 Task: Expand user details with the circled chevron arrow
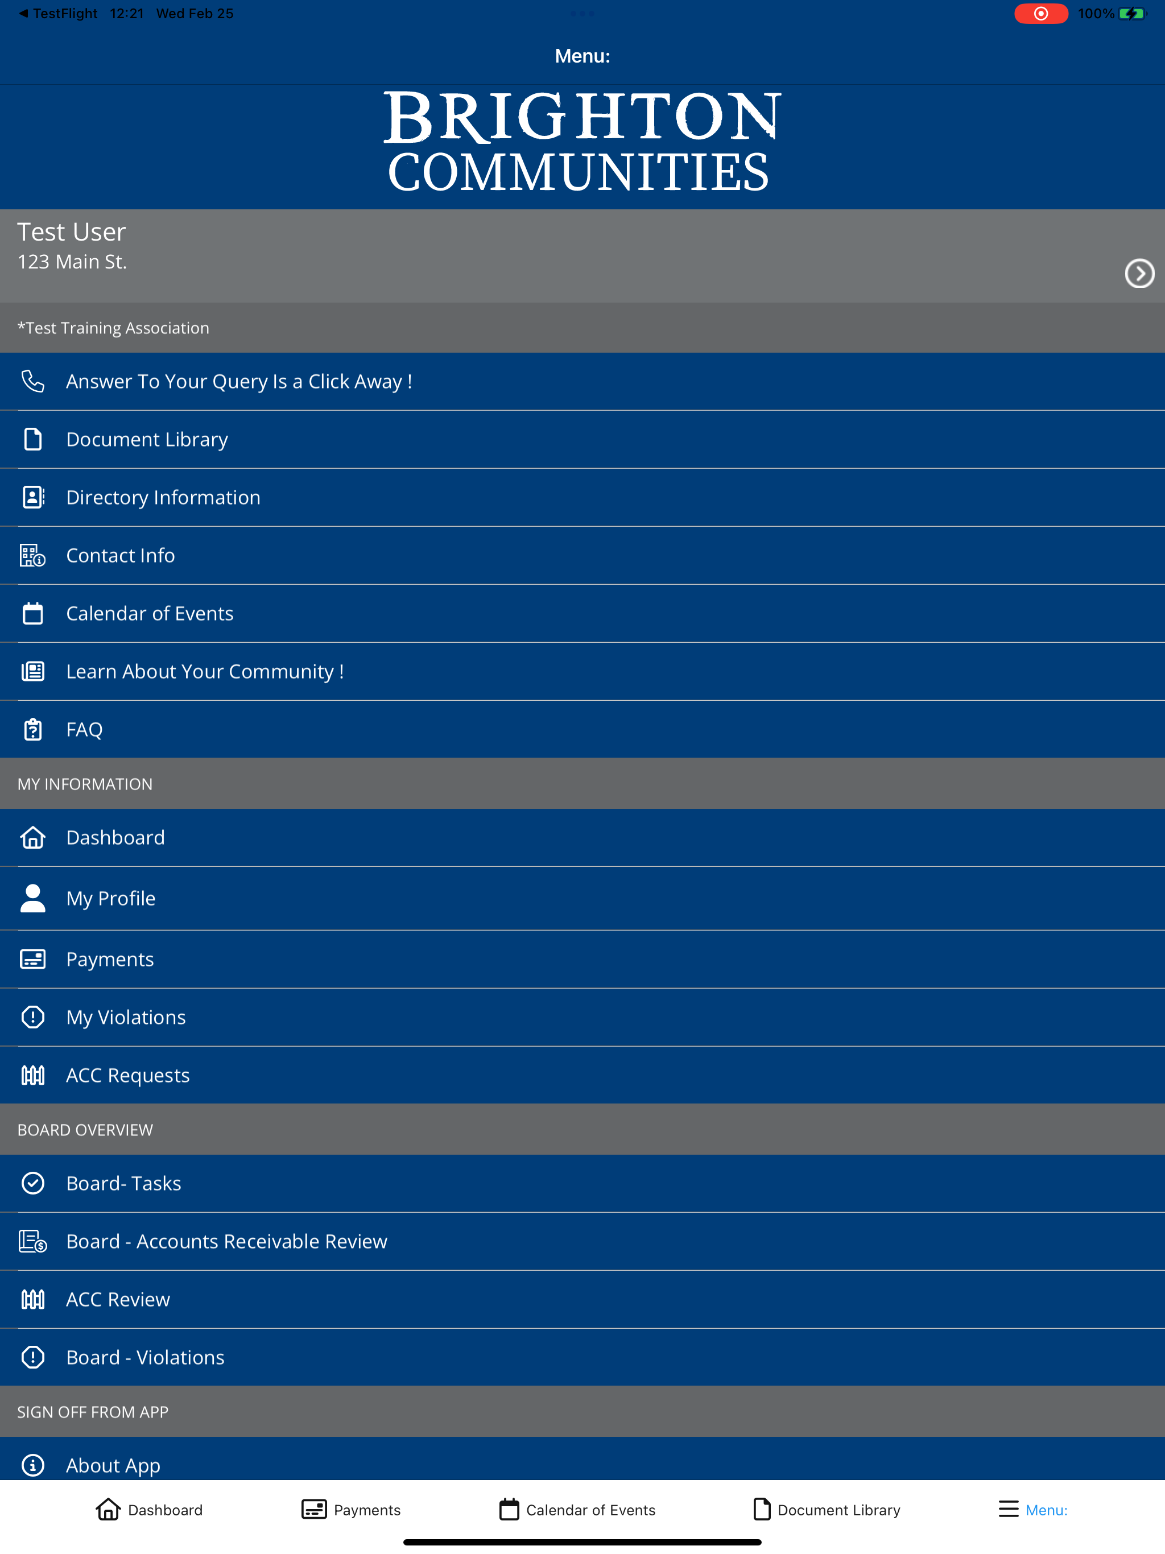(x=1139, y=273)
